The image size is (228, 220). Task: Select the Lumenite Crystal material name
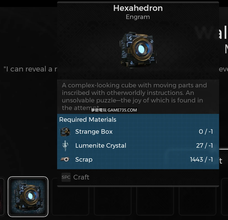tap(101, 145)
